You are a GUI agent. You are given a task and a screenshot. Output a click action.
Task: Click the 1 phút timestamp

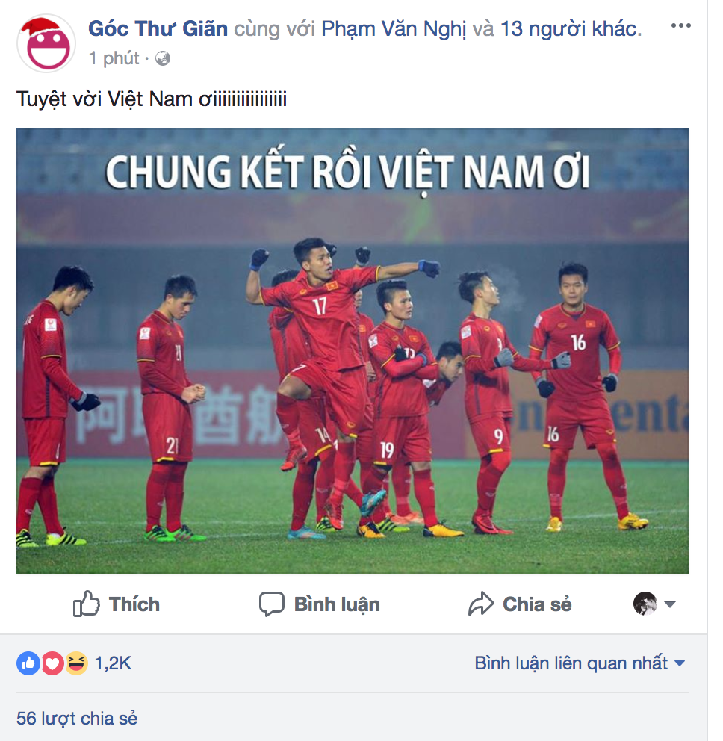point(114,58)
